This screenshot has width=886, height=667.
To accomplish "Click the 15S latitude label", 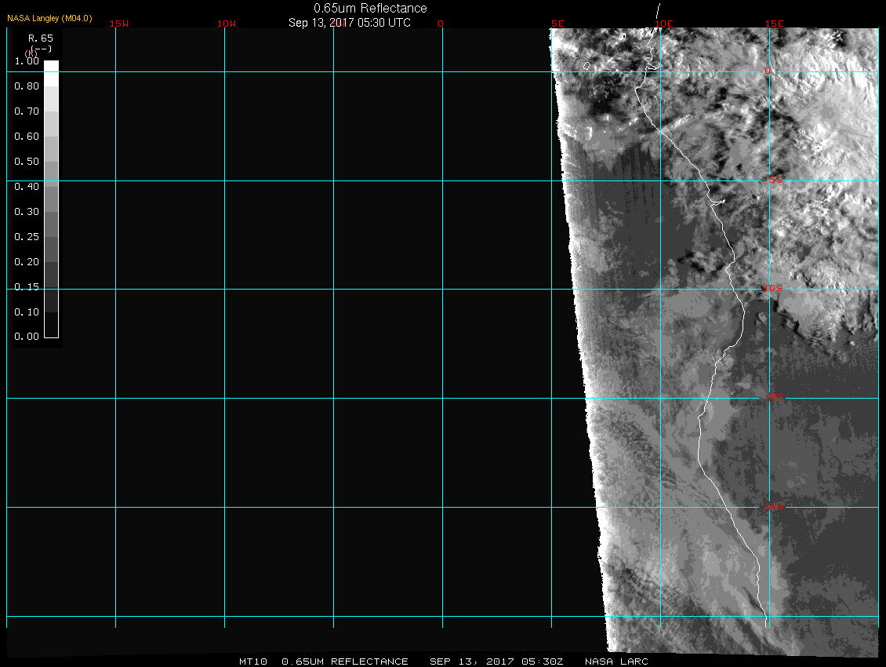I will pos(775,398).
